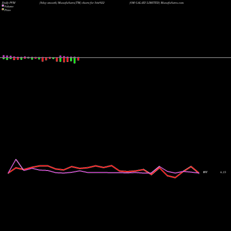Select the 'Volume' legend label
Viewport: 231px width, 231px height.
click(9, 6)
